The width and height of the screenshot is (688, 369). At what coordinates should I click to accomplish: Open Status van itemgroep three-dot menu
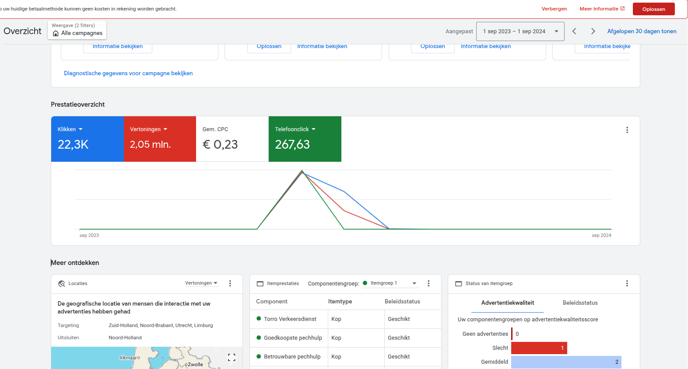tap(627, 283)
